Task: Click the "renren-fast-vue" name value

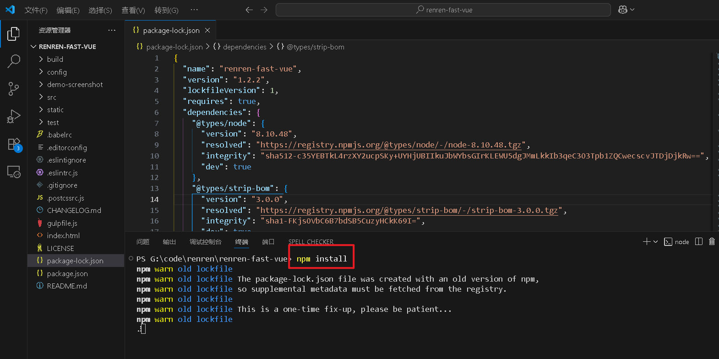Action: click(x=258, y=69)
